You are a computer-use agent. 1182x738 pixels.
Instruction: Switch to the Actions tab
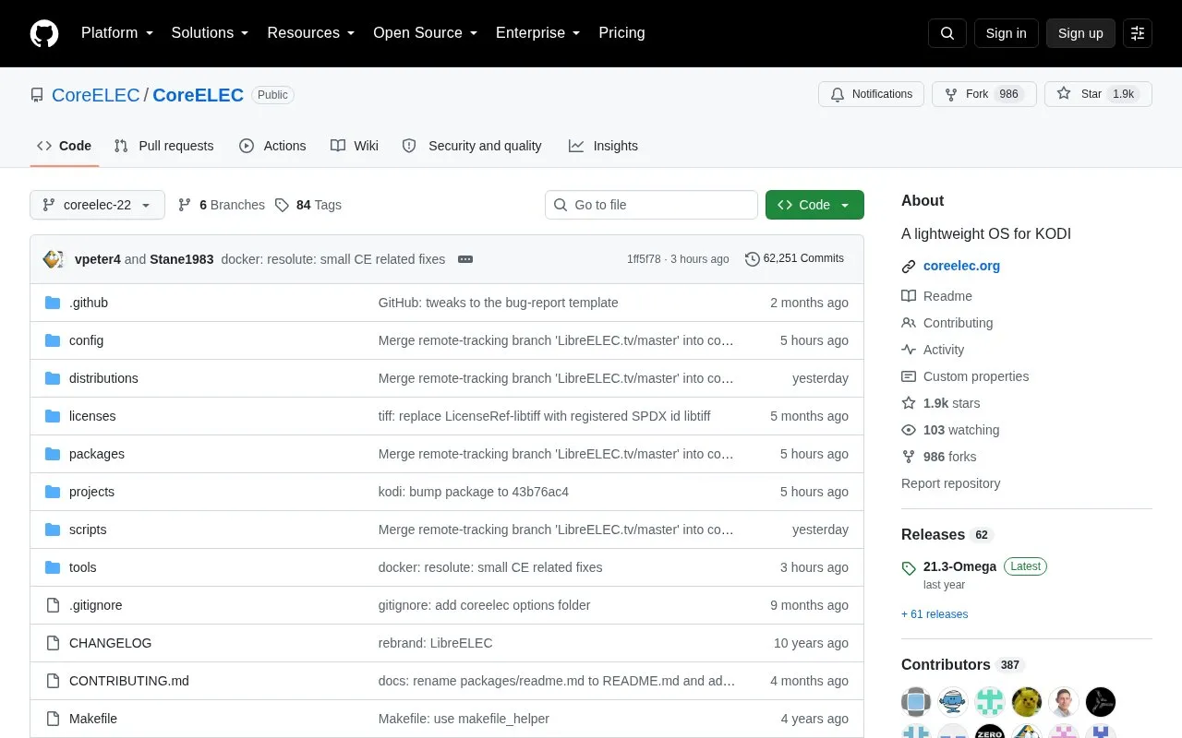coord(272,146)
